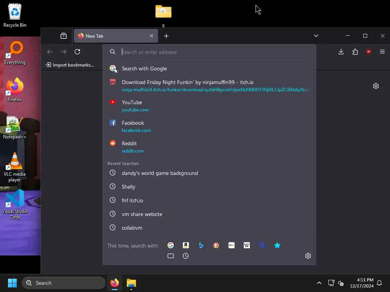390x292 pixels.
Task: Open the notifications bell icon
Action: 379,283
